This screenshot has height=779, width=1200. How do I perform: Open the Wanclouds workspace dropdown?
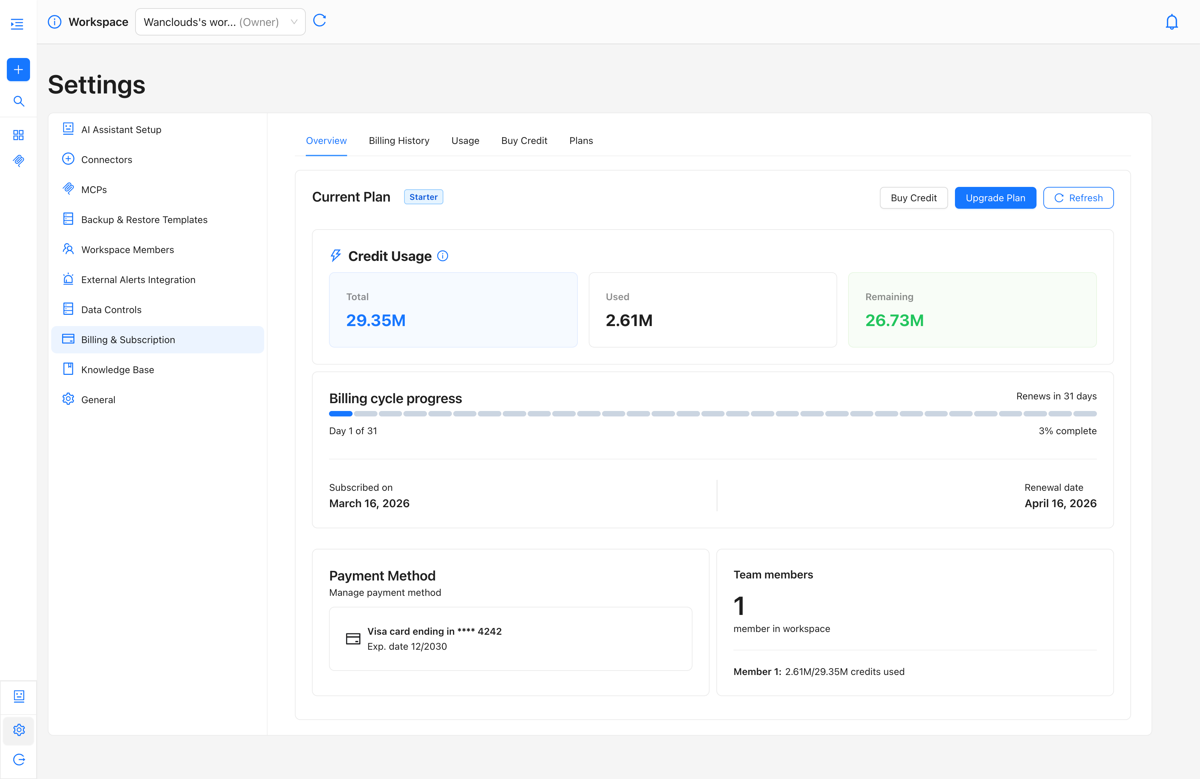(x=220, y=22)
